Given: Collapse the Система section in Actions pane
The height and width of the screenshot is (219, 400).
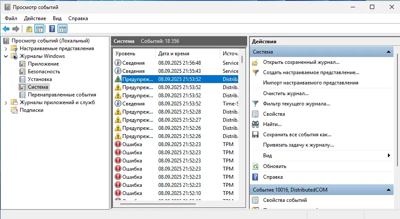Looking at the screenshot, I should pos(389,52).
